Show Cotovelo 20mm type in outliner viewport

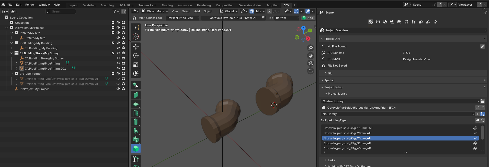(x=118, y=79)
